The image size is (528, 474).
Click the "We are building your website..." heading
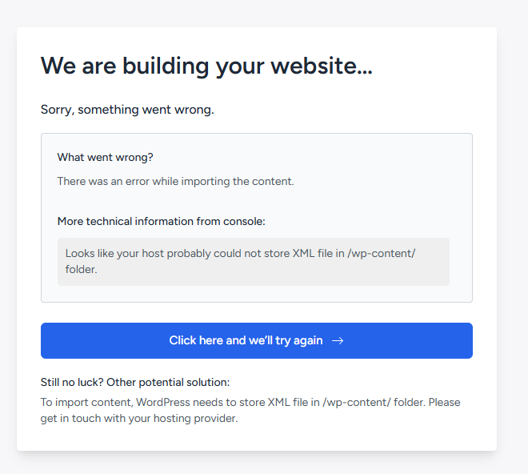coord(206,66)
